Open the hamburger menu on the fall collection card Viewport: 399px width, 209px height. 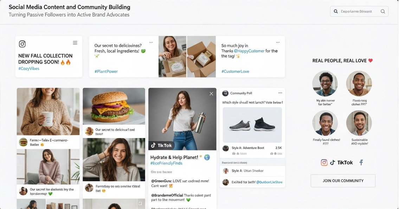pos(75,43)
